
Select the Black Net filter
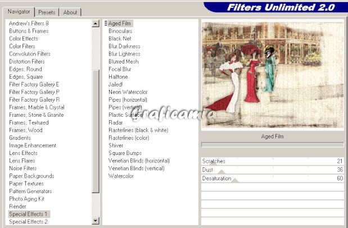120,39
